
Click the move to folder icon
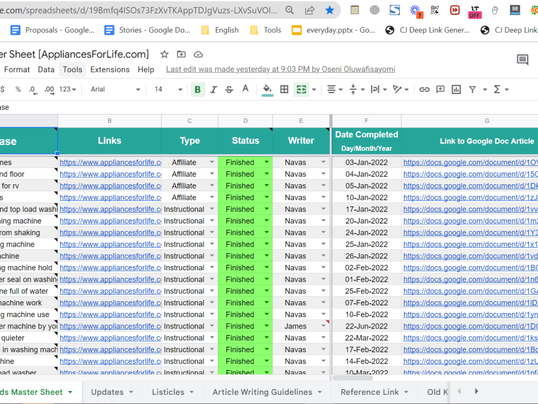181,54
